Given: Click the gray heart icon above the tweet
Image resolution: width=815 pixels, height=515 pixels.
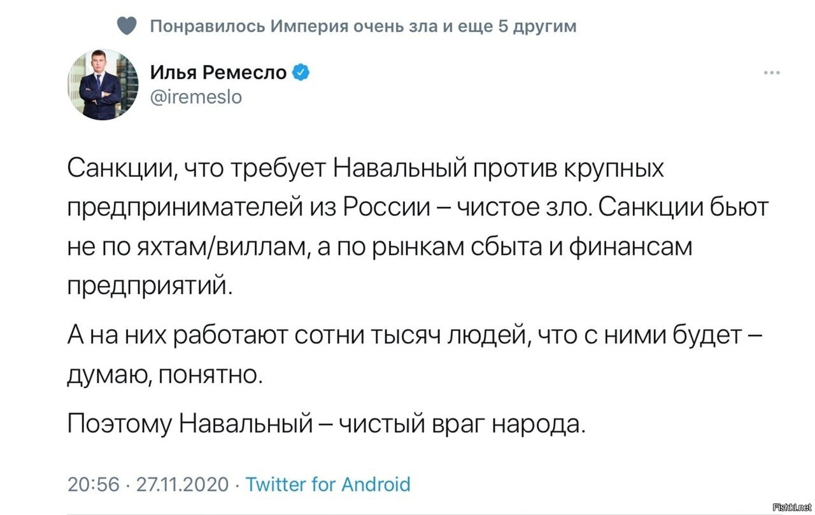Looking at the screenshot, I should [x=127, y=26].
